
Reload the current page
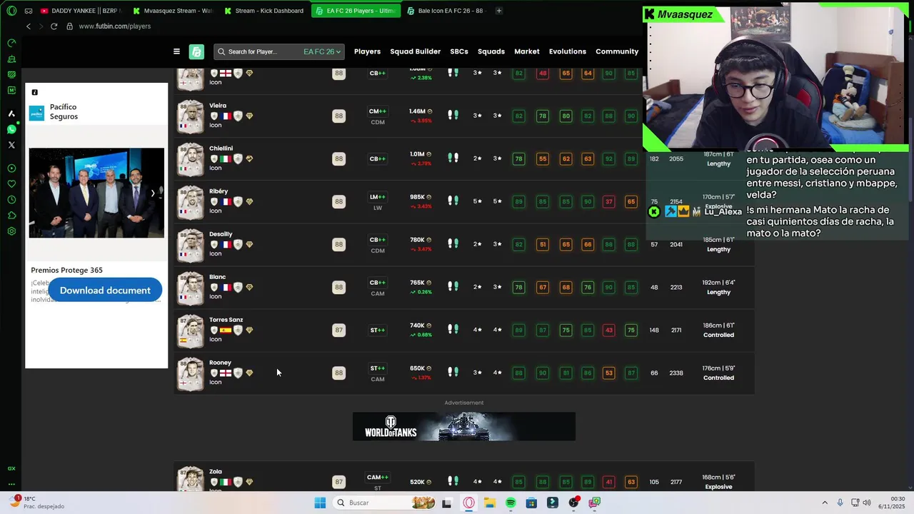54,26
